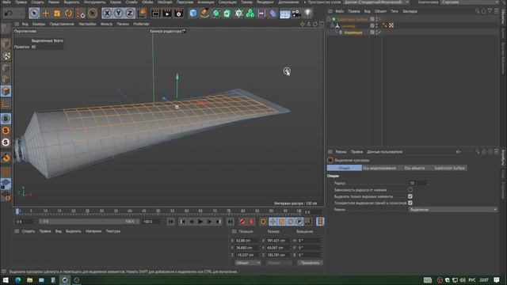
Task: Click the position X coordinate field
Action: 247,241
